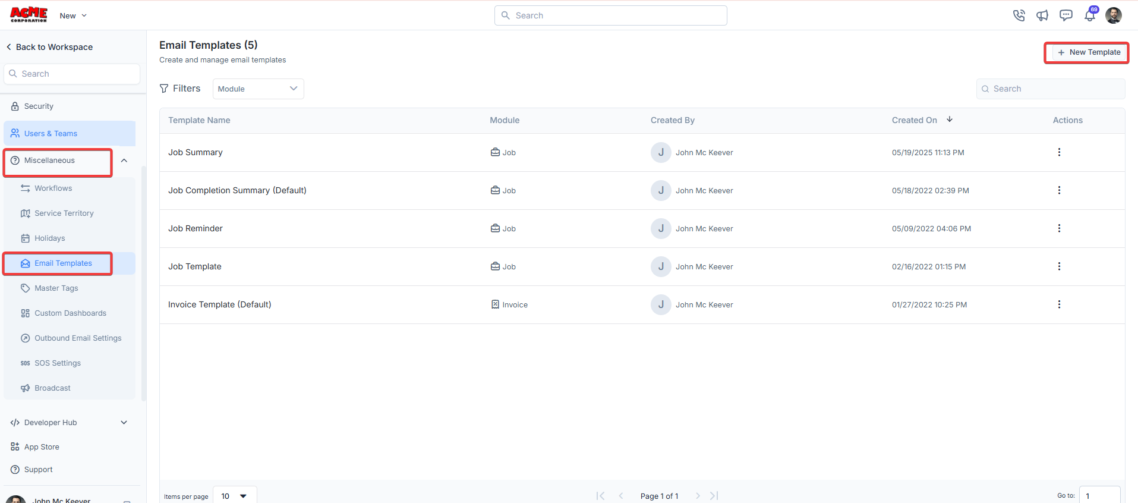Open actions menu for Job Completion Summary
Screen dimensions: 1138x503
[x=1059, y=190]
